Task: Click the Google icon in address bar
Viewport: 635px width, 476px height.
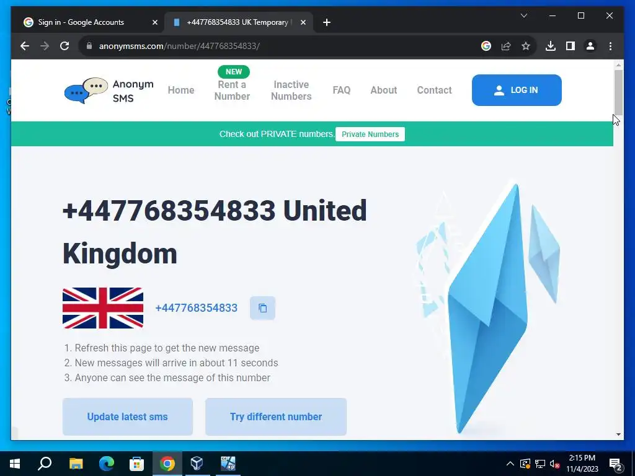Action: coord(486,46)
